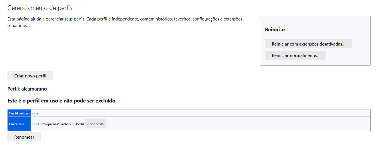Click the word 'alcamarano' in the profile name
Screen dimensions: 379x152
pos(34,89)
